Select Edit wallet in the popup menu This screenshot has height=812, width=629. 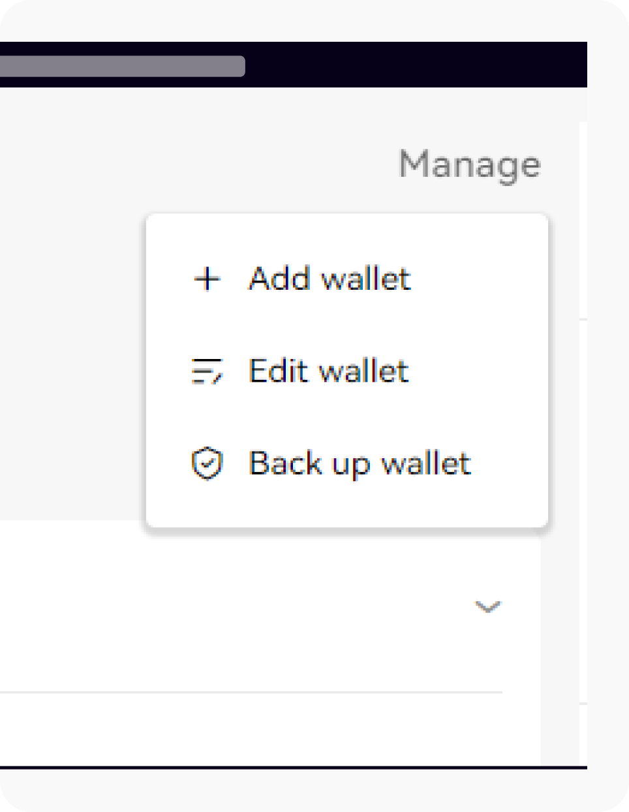(328, 371)
